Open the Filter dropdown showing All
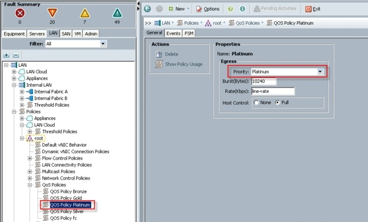The height and width of the screenshot is (222, 368). (x=76, y=44)
